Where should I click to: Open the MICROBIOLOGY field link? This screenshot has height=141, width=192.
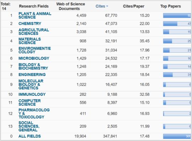point(34,58)
